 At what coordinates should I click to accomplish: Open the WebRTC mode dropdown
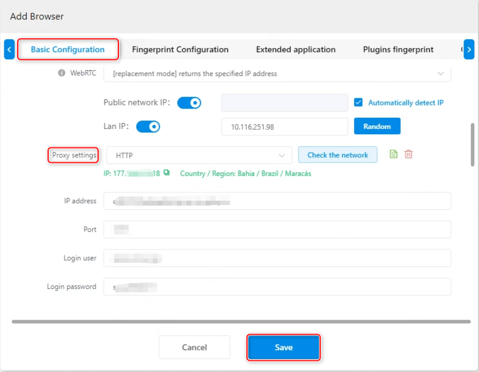[x=277, y=73]
